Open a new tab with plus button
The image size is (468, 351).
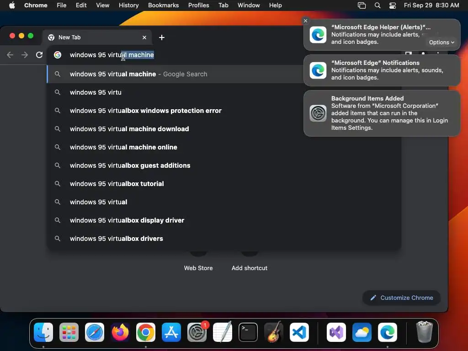(161, 37)
